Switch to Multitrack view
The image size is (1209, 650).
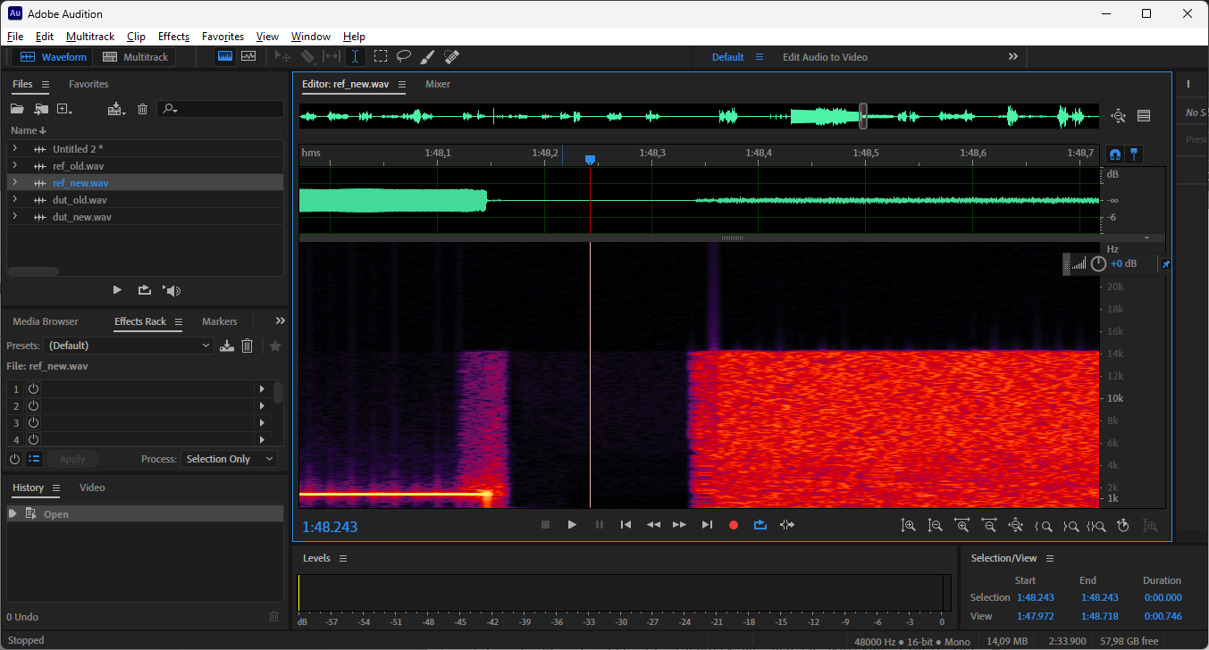[x=136, y=57]
